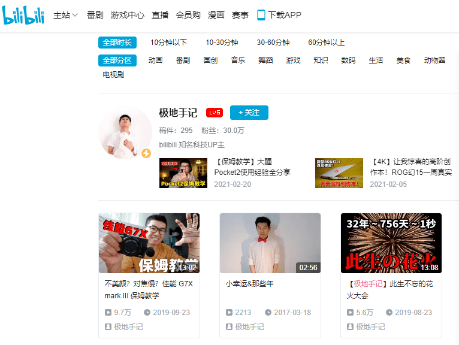Filter by the 电视剧 category
This screenshot has width=459, height=345.
[113, 75]
